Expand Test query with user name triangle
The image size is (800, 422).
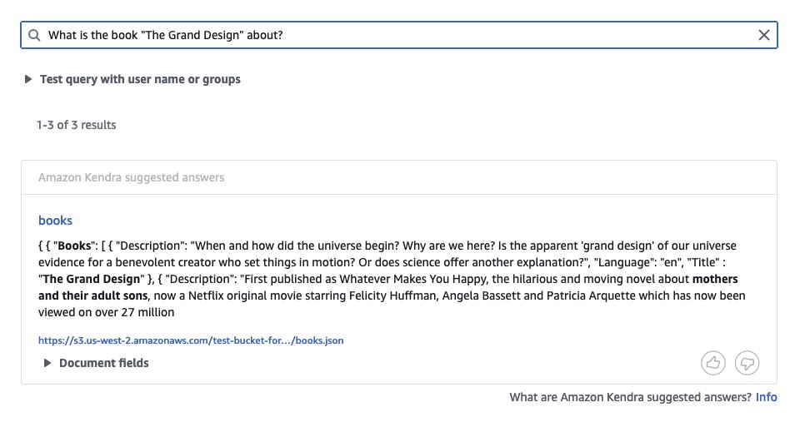28,79
